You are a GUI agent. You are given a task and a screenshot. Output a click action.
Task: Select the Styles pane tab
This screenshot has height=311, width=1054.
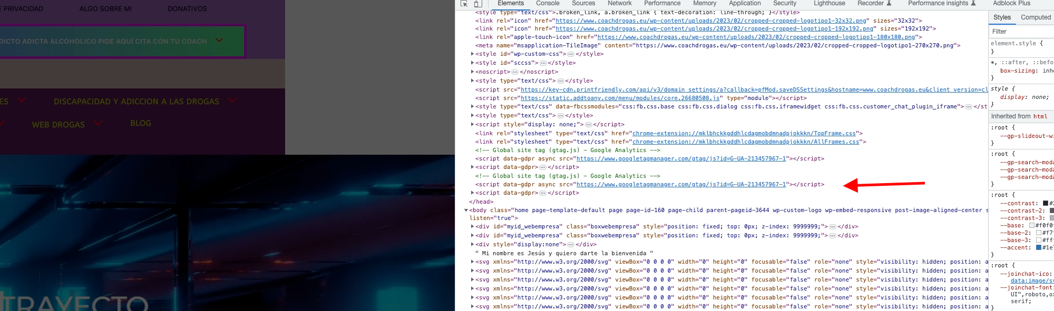click(1002, 17)
